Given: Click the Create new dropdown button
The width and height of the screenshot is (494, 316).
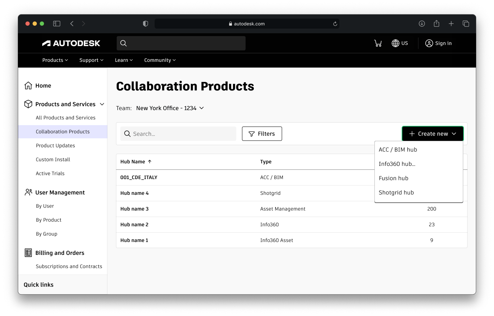Looking at the screenshot, I should pos(433,134).
